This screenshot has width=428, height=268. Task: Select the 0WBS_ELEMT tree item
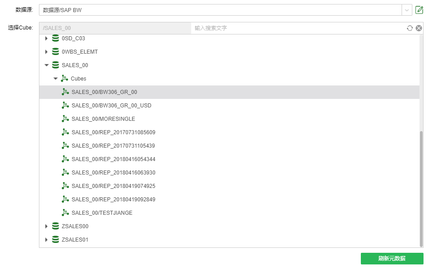(x=80, y=52)
